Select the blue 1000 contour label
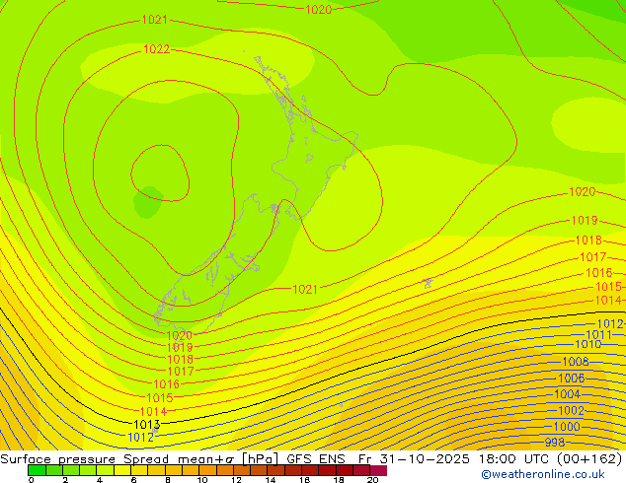The width and height of the screenshot is (626, 483). tap(567, 427)
